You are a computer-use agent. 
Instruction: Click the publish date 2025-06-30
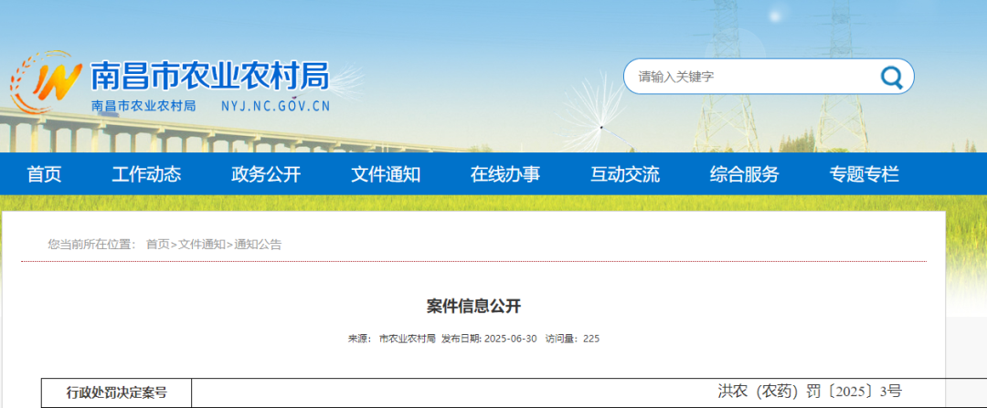[511, 339]
